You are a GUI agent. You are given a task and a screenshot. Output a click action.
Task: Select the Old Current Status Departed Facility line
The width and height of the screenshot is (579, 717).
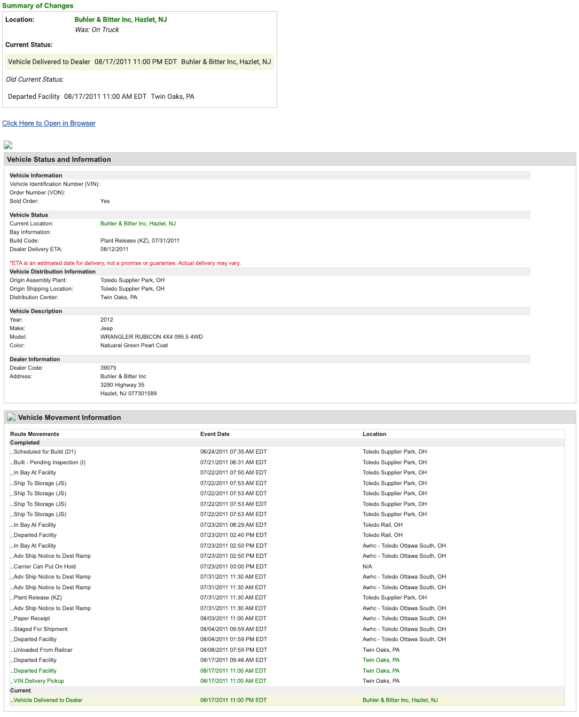click(101, 97)
